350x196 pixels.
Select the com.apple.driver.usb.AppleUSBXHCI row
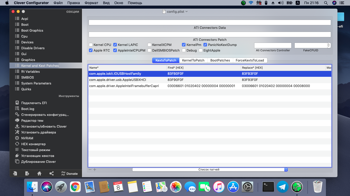pyautogui.click(x=210, y=80)
